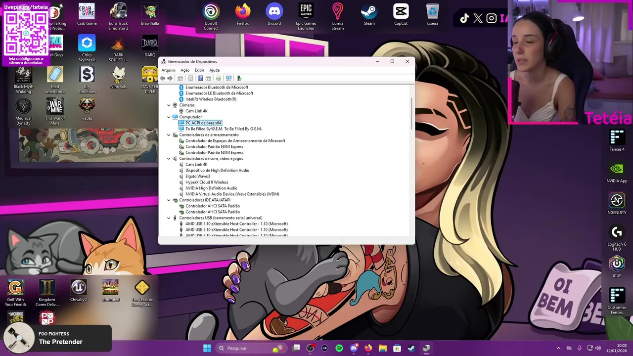Open Firefox desktop shortcut
Image resolution: width=633 pixels, height=356 pixels.
[243, 15]
